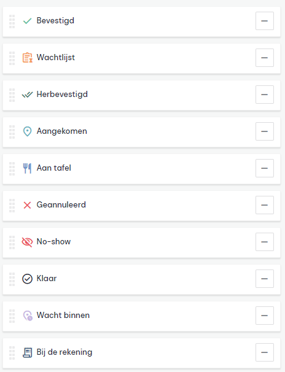The image size is (285, 372).
Task: Click the Herbevestigd drag handle
Action: click(12, 95)
